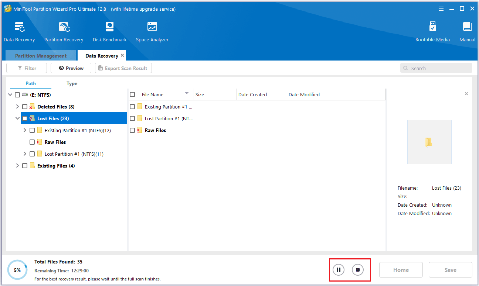Click the Existing Files folder icon
Screen dimensions: 479x286
(32, 166)
